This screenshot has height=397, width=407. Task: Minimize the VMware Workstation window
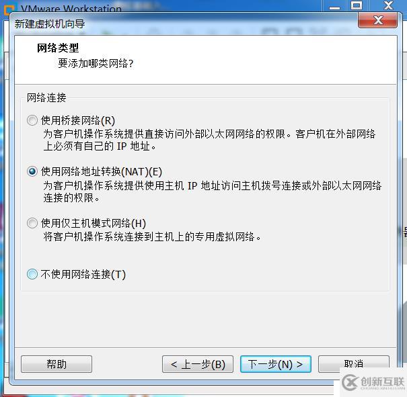[335, 6]
